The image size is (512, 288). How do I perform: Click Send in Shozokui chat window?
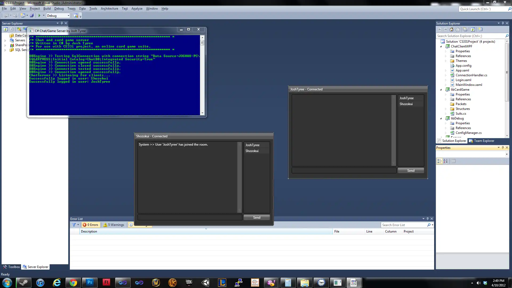tap(257, 218)
